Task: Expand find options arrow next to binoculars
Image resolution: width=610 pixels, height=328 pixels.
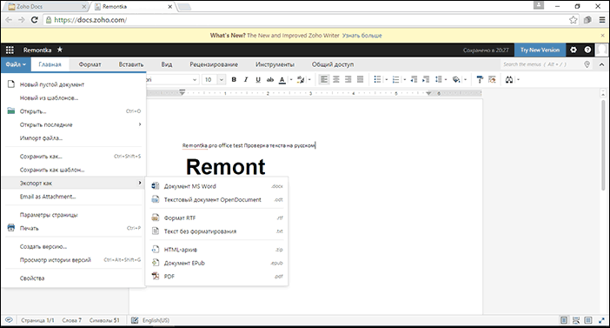Action: pyautogui.click(x=518, y=80)
